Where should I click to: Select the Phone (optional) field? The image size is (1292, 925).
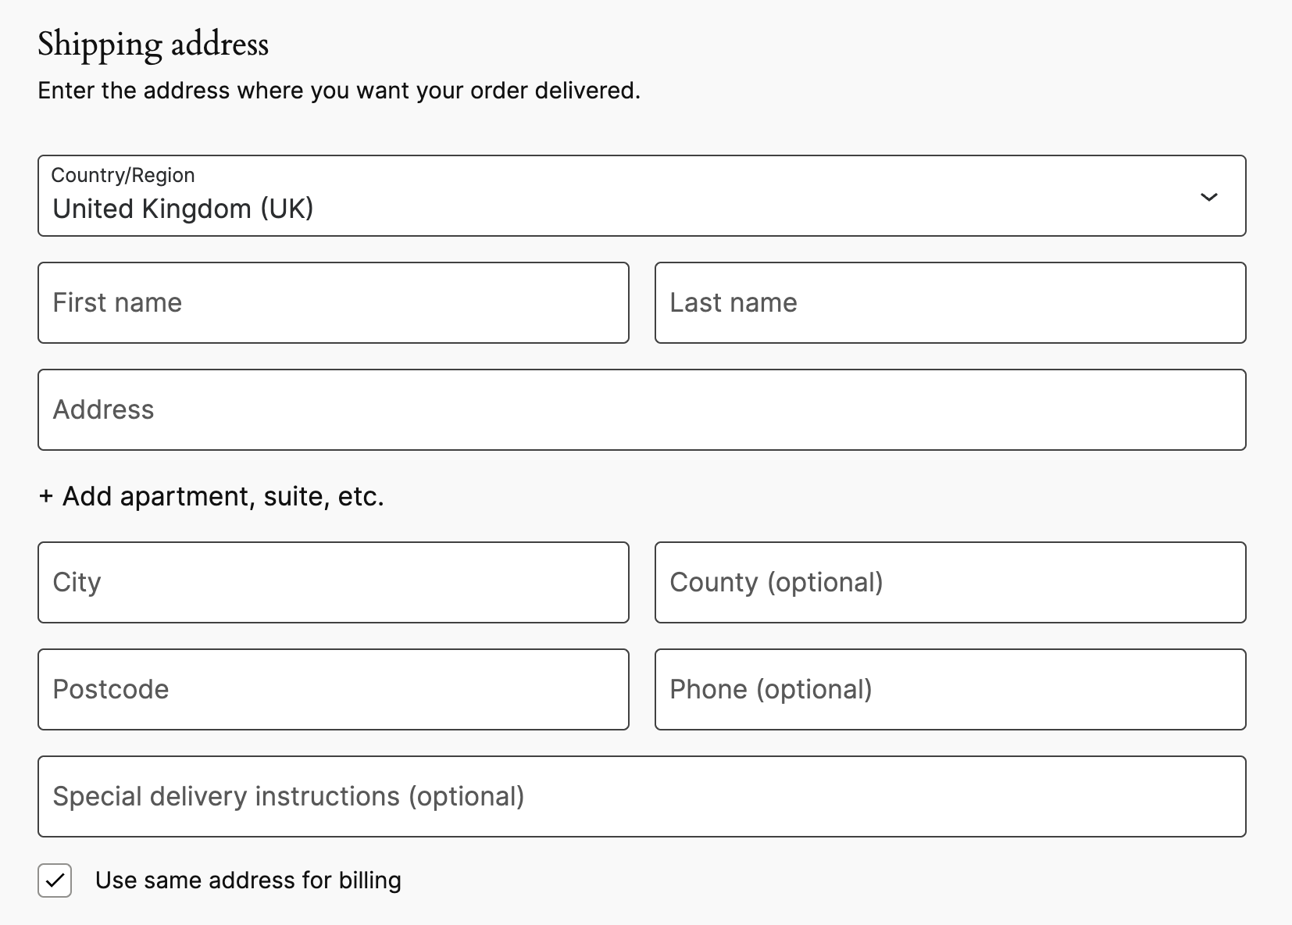click(951, 689)
